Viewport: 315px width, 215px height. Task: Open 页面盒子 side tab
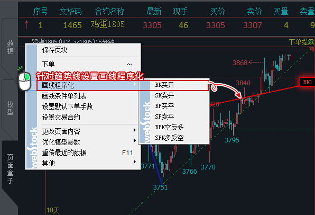coord(10,169)
